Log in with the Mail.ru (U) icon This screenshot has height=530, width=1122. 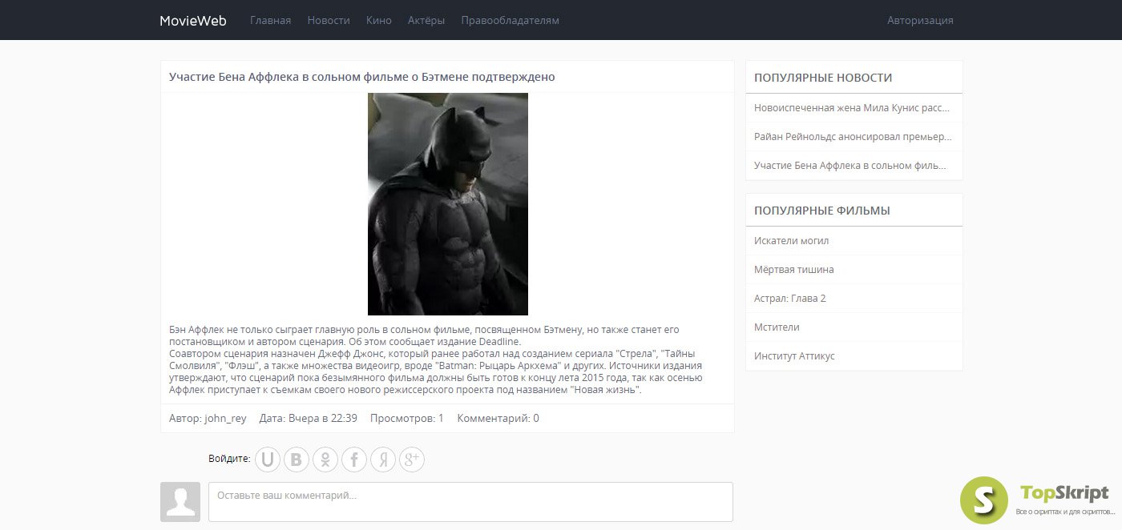click(268, 460)
